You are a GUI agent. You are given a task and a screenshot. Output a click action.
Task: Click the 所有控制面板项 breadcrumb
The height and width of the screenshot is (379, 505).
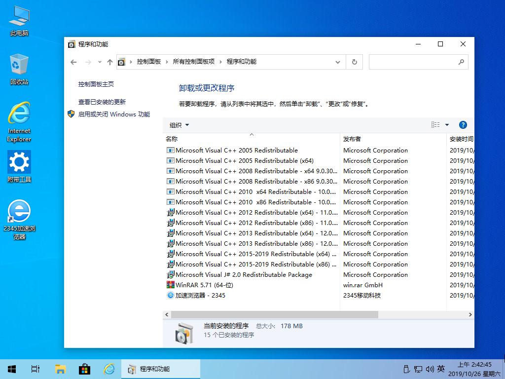click(x=193, y=62)
